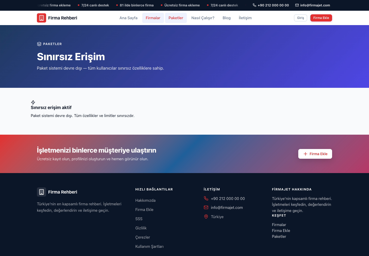
Task: Click the 'Sınırsız erişim aktif' heading
Action: tap(51, 108)
